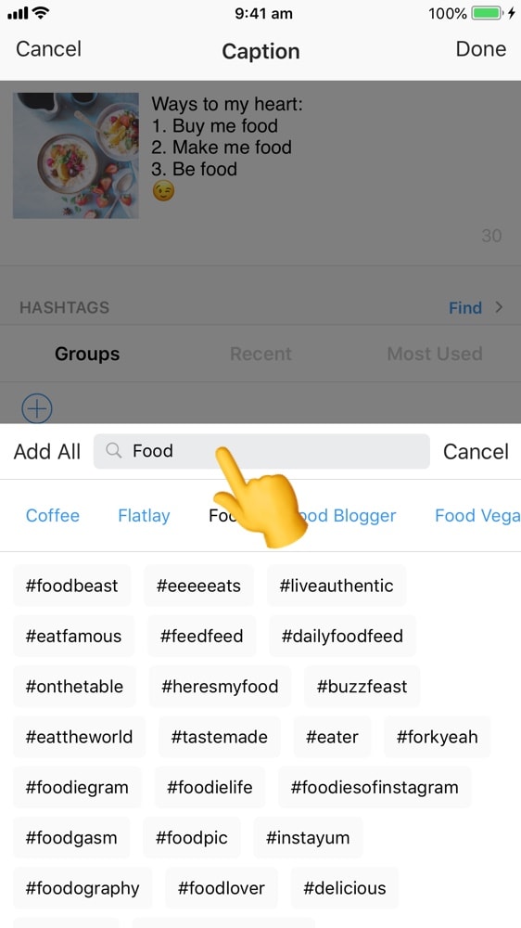The width and height of the screenshot is (521, 928).
Task: Tap the battery icon in status bar
Action: (487, 13)
